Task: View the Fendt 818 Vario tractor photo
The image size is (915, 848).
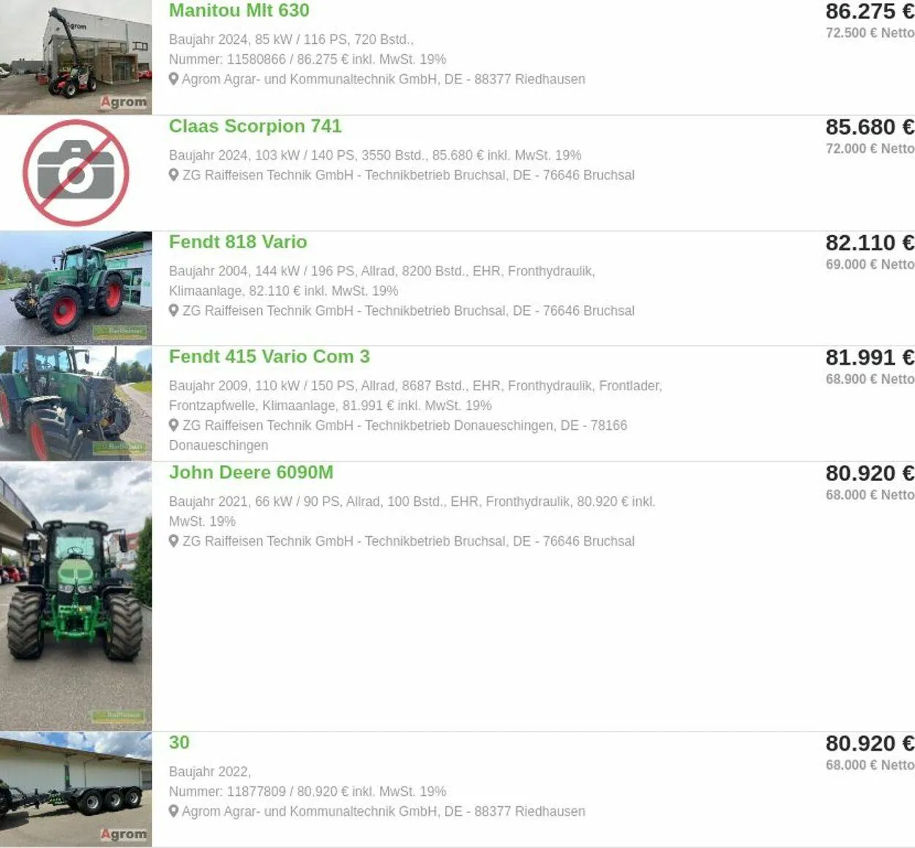Action: (76, 288)
